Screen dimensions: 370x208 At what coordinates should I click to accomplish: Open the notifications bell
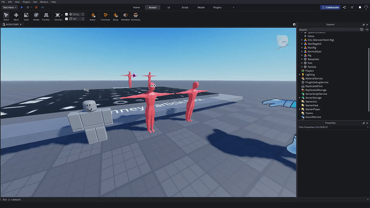pos(360,7)
